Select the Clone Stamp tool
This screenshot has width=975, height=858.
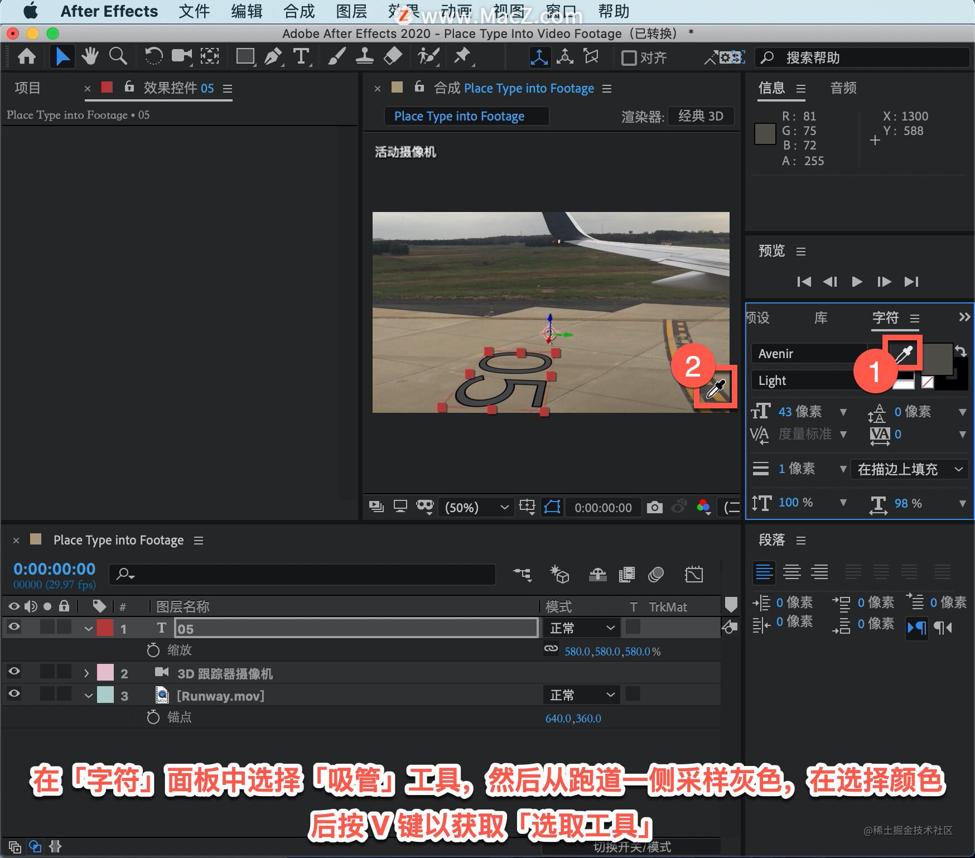click(364, 56)
